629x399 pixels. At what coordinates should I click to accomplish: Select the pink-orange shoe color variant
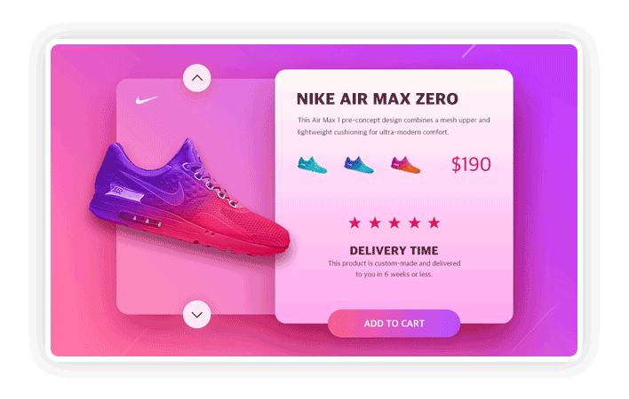[405, 165]
